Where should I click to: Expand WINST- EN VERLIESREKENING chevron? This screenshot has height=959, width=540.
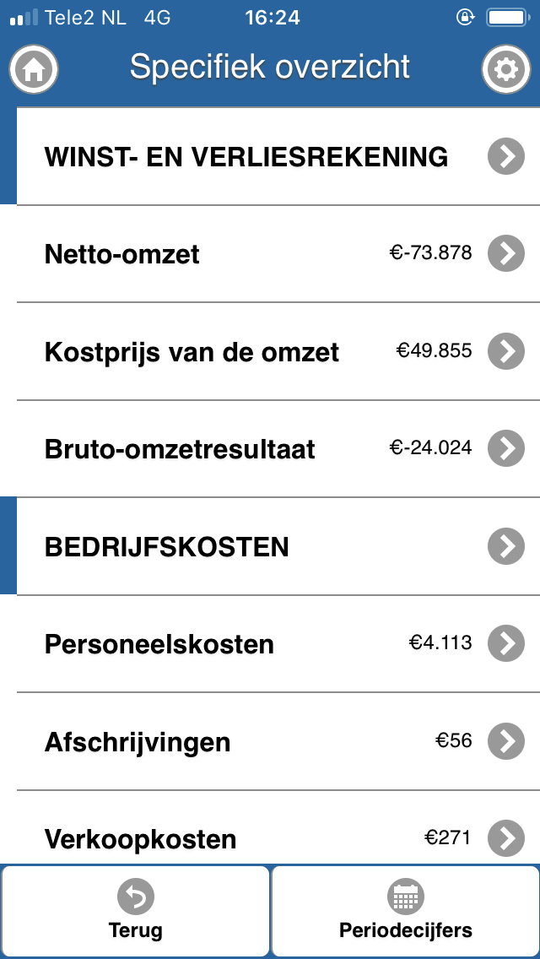[506, 156]
